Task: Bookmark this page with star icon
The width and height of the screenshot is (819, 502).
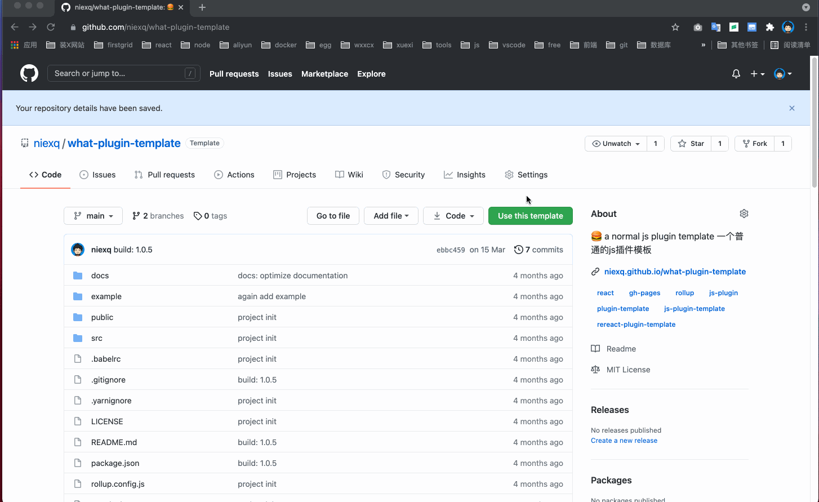Action: (675, 27)
